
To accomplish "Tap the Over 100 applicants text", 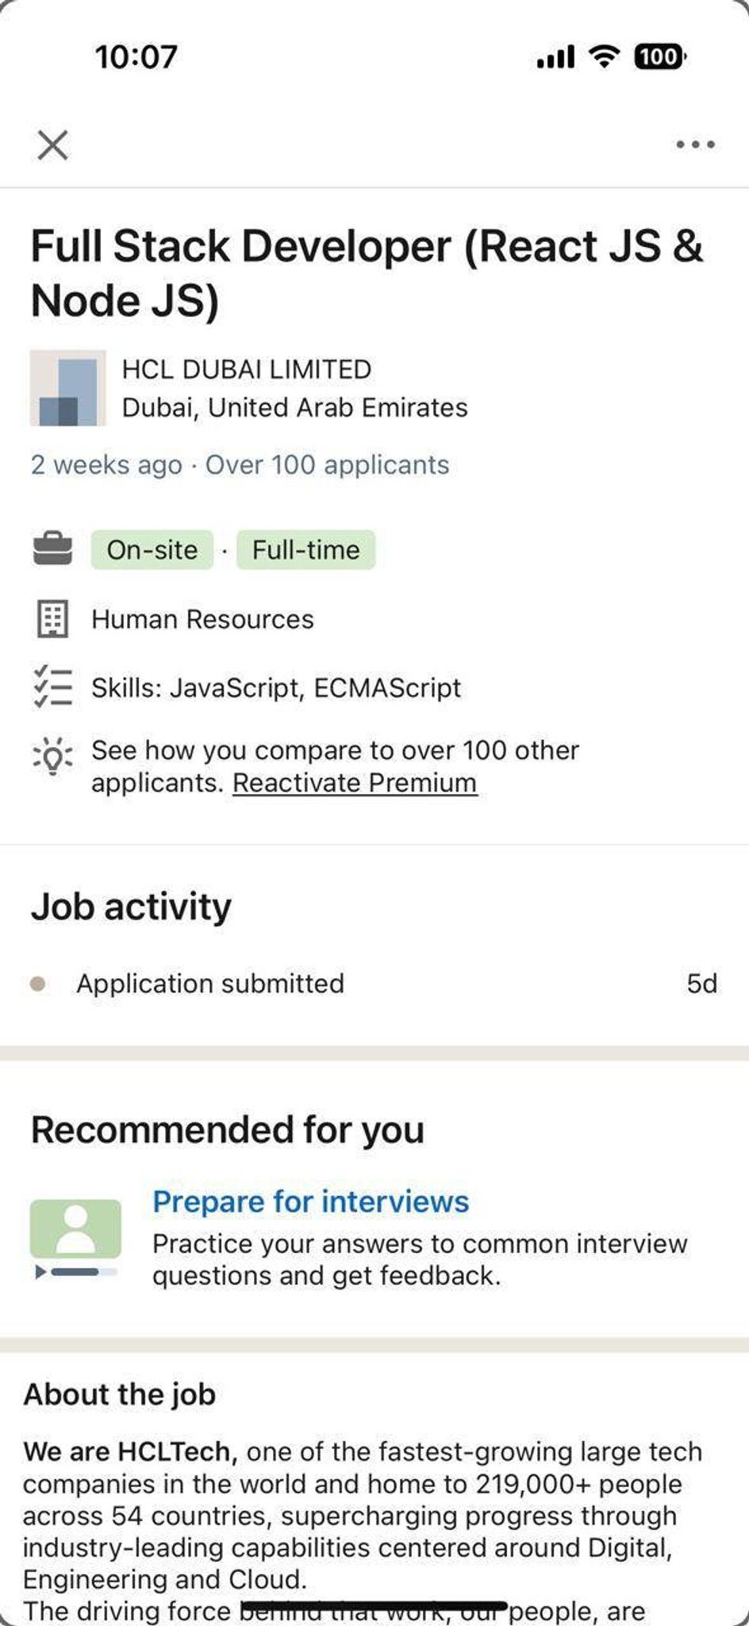I will click(x=328, y=464).
